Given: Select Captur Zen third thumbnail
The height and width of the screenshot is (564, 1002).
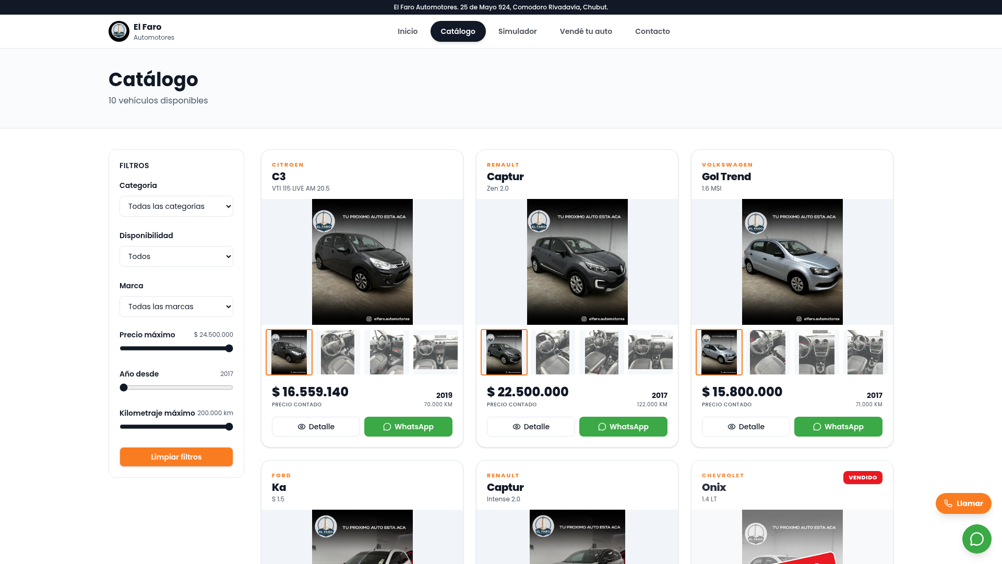Looking at the screenshot, I should (602, 352).
